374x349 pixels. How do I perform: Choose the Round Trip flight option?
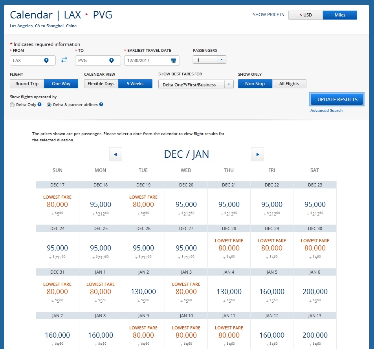[27, 84]
